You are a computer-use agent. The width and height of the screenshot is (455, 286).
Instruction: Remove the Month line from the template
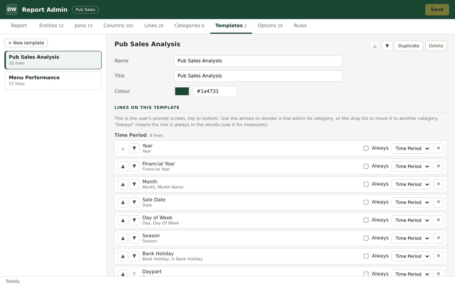click(438, 184)
